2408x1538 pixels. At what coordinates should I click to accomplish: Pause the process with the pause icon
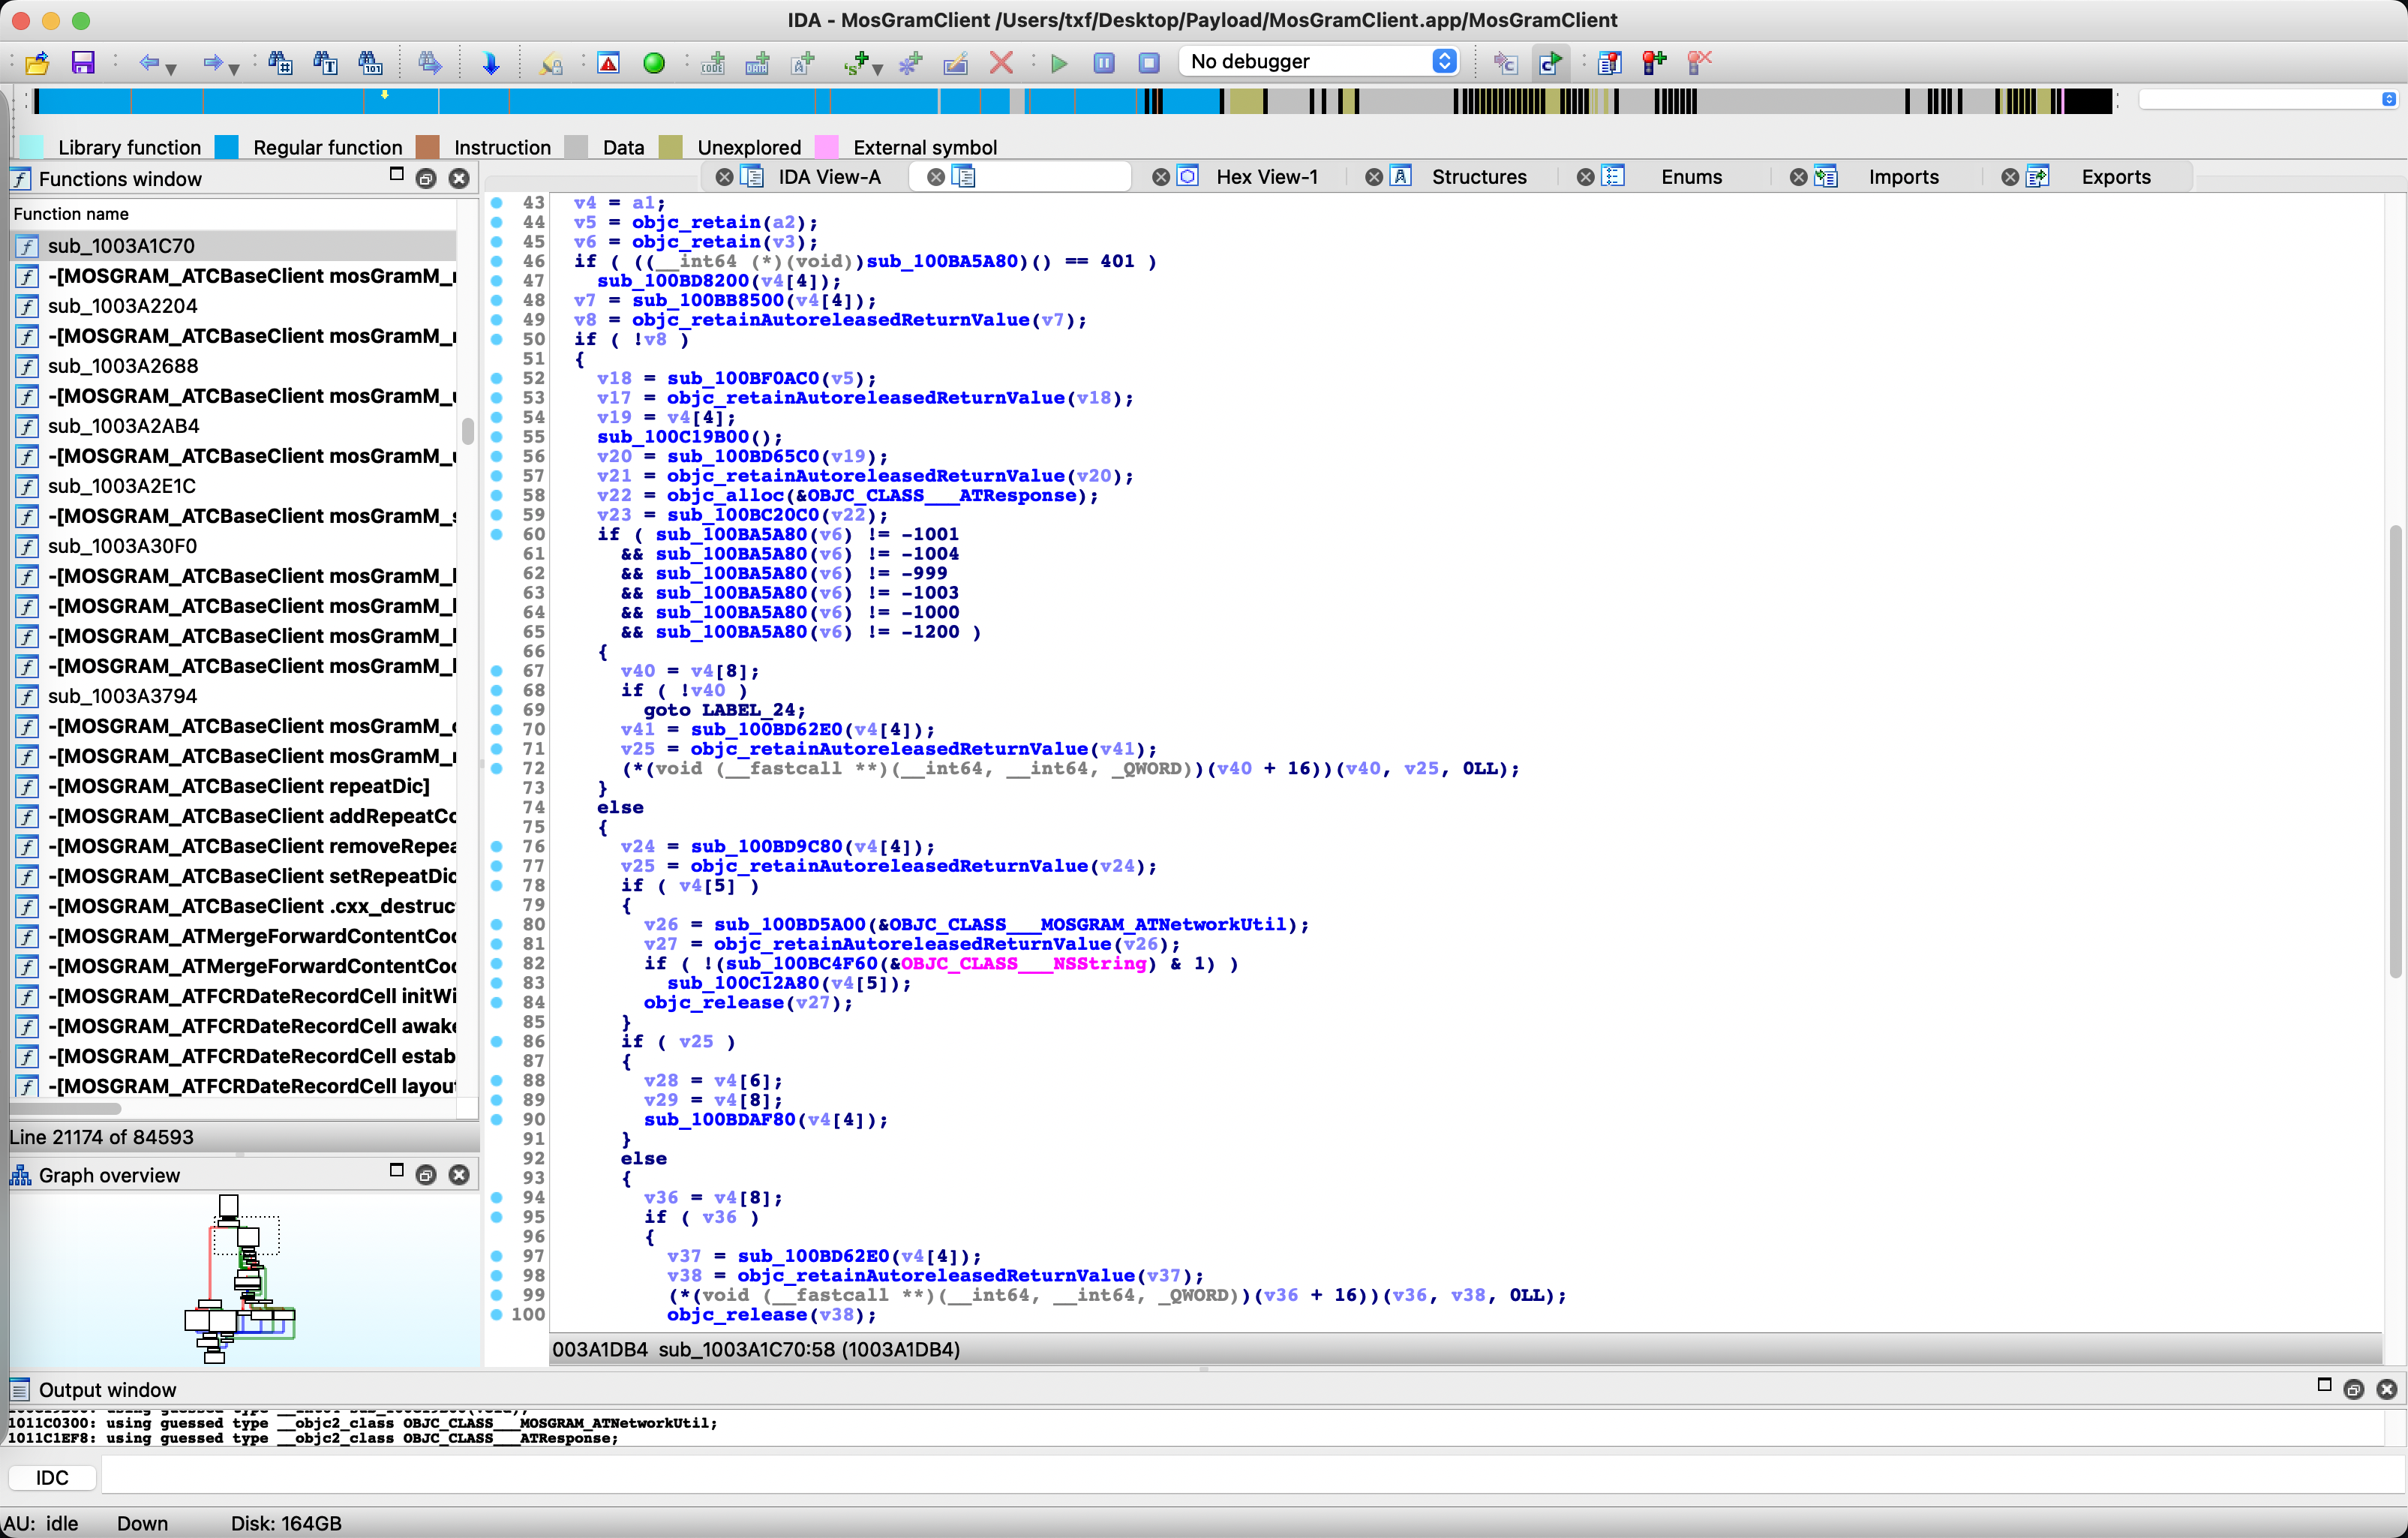[x=1104, y=63]
